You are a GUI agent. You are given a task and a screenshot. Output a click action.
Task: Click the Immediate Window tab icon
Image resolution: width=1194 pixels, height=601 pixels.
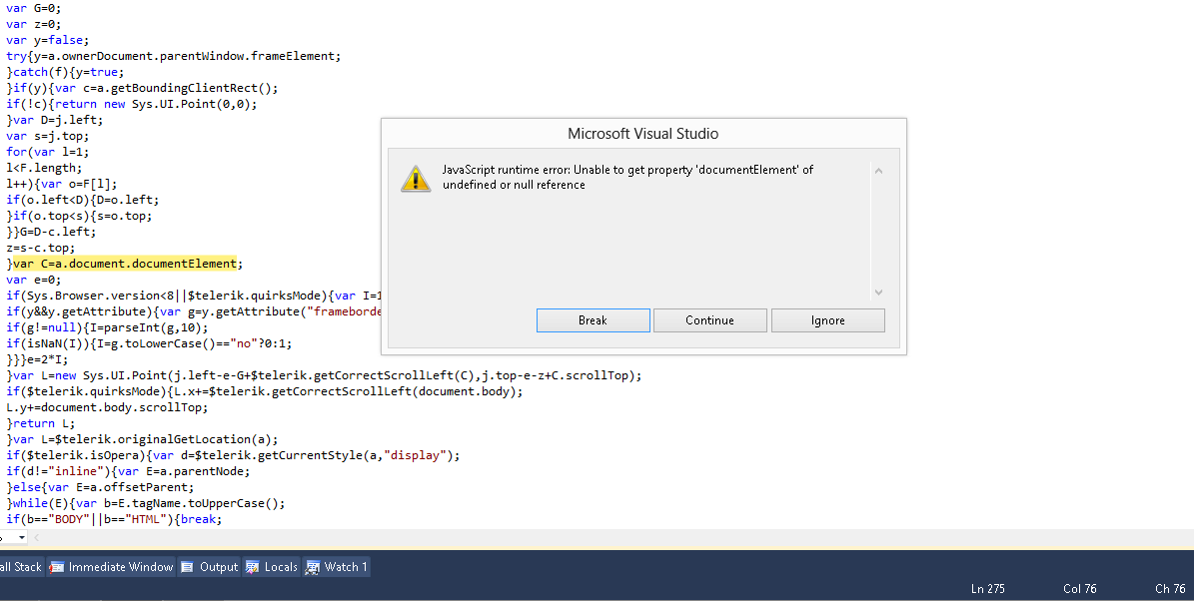point(57,567)
